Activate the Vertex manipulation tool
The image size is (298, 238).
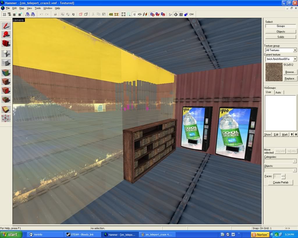point(6,118)
